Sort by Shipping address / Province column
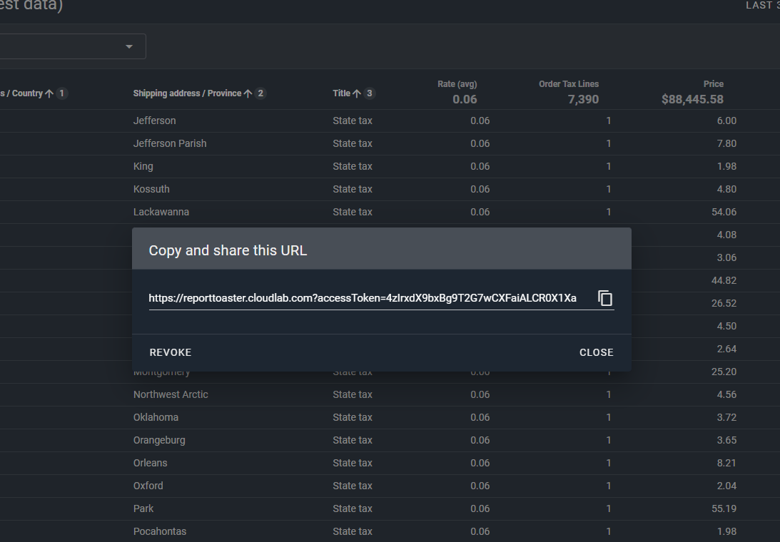This screenshot has width=780, height=542. point(188,93)
